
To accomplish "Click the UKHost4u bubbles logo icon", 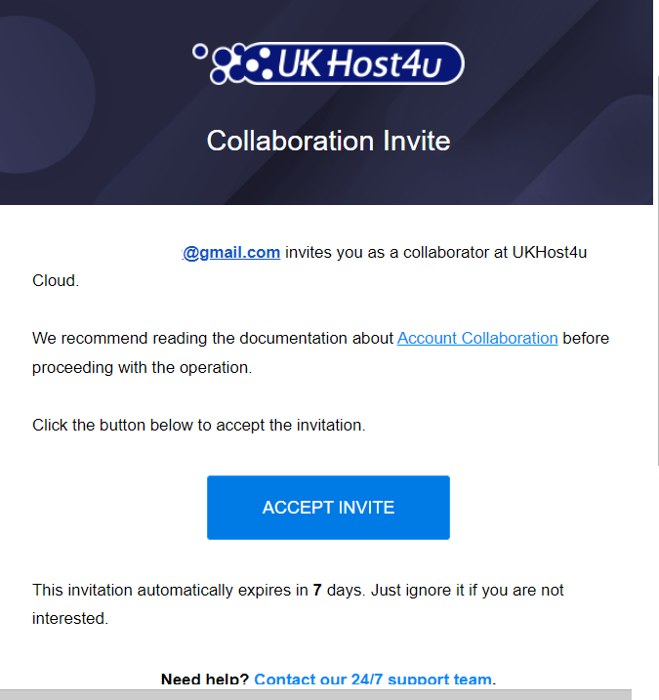I will tap(240, 63).
